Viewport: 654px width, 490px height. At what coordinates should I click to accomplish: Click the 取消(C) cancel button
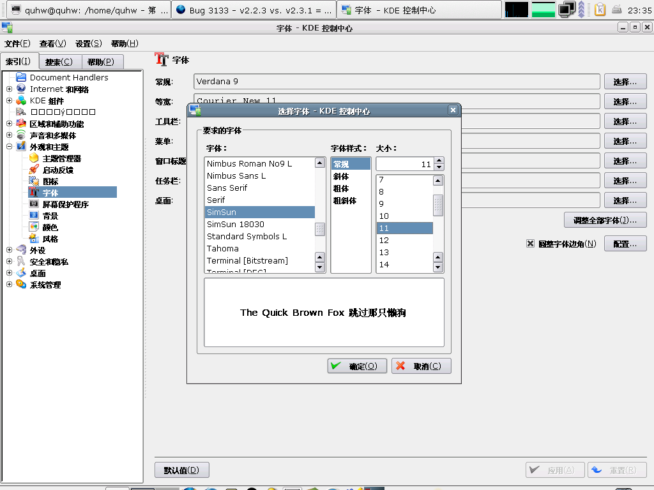421,366
